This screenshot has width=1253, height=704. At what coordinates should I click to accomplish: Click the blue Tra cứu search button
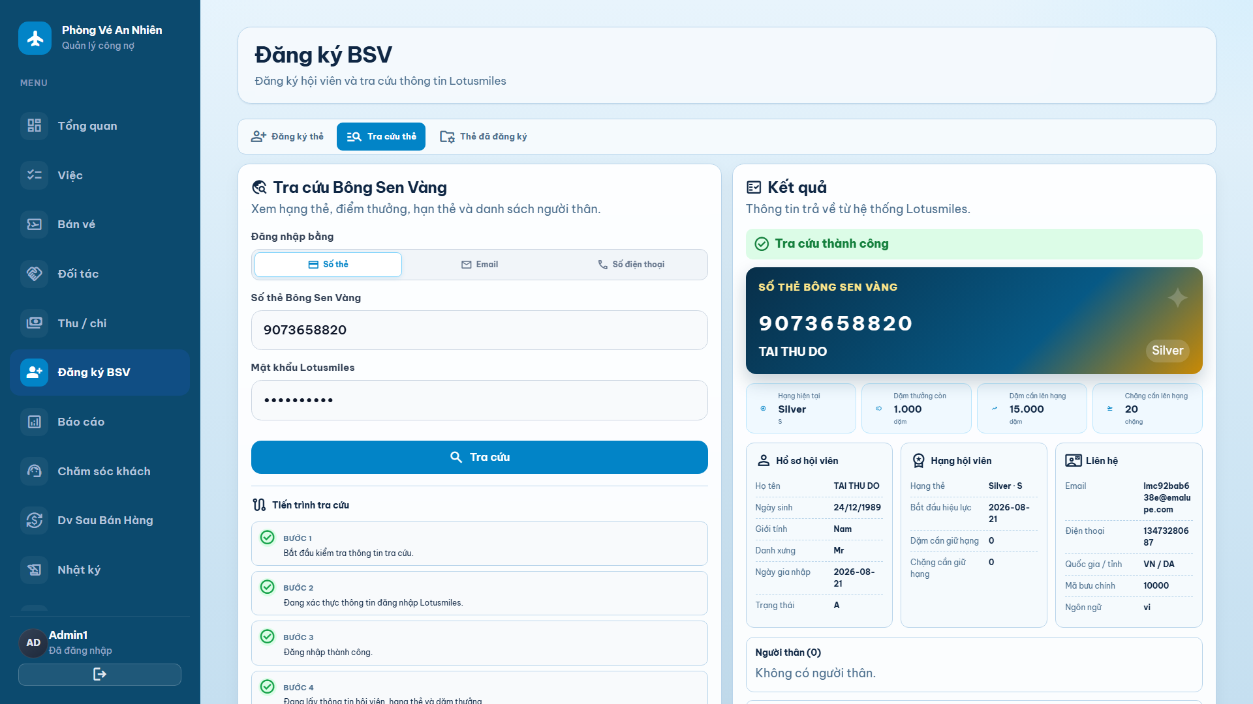click(480, 458)
